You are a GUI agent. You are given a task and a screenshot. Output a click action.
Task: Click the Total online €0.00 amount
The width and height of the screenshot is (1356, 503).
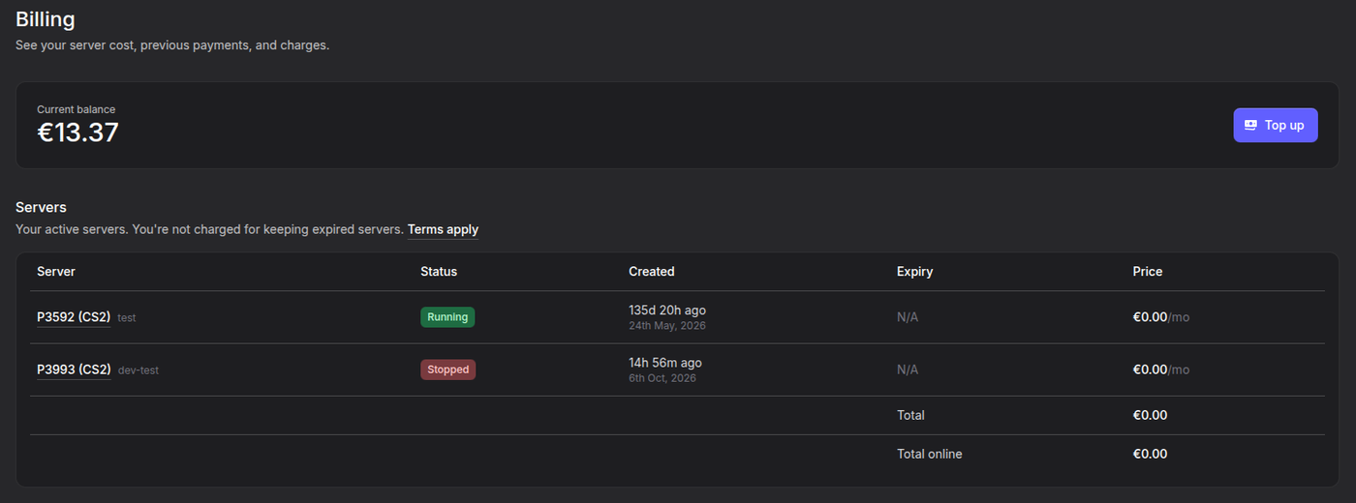click(1151, 454)
